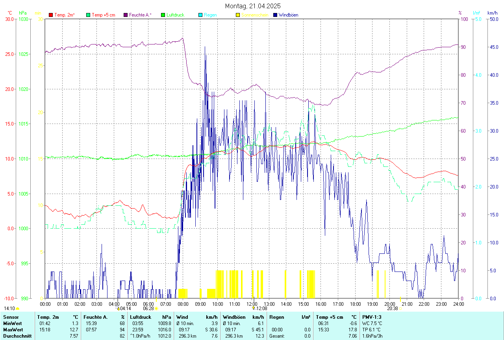
Task: Select the 'Luftdruck' legend label
Action: (x=176, y=15)
